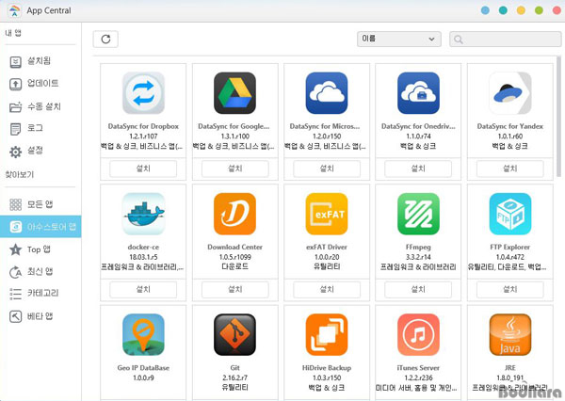Click the DataSync for Yandex icon
The height and width of the screenshot is (401, 565).
(509, 93)
